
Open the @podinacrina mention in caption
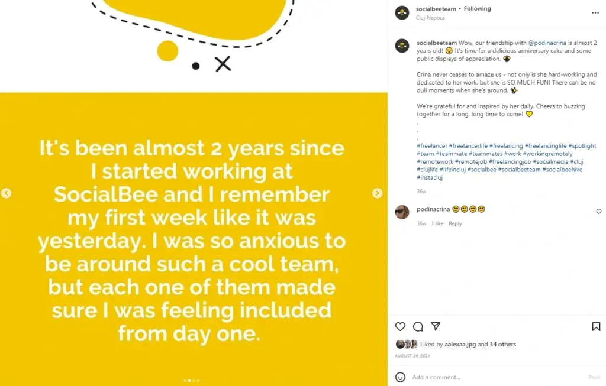[548, 43]
